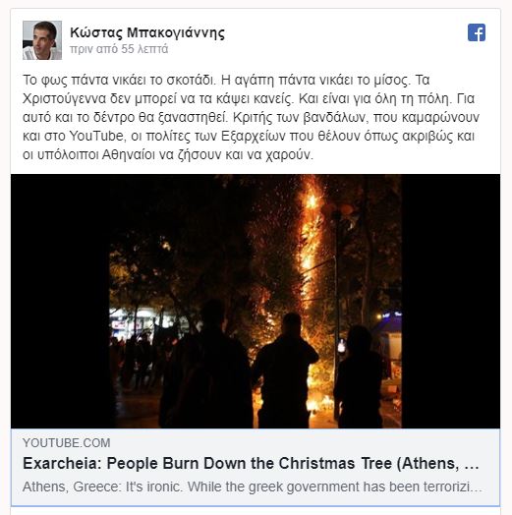This screenshot has width=512, height=515.
Task: Click the Facebook logo icon
Action: click(x=477, y=32)
